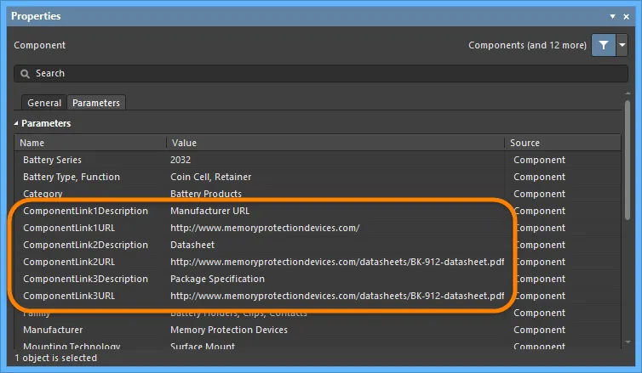Focus the Search input field
642x373 pixels.
pos(324,74)
